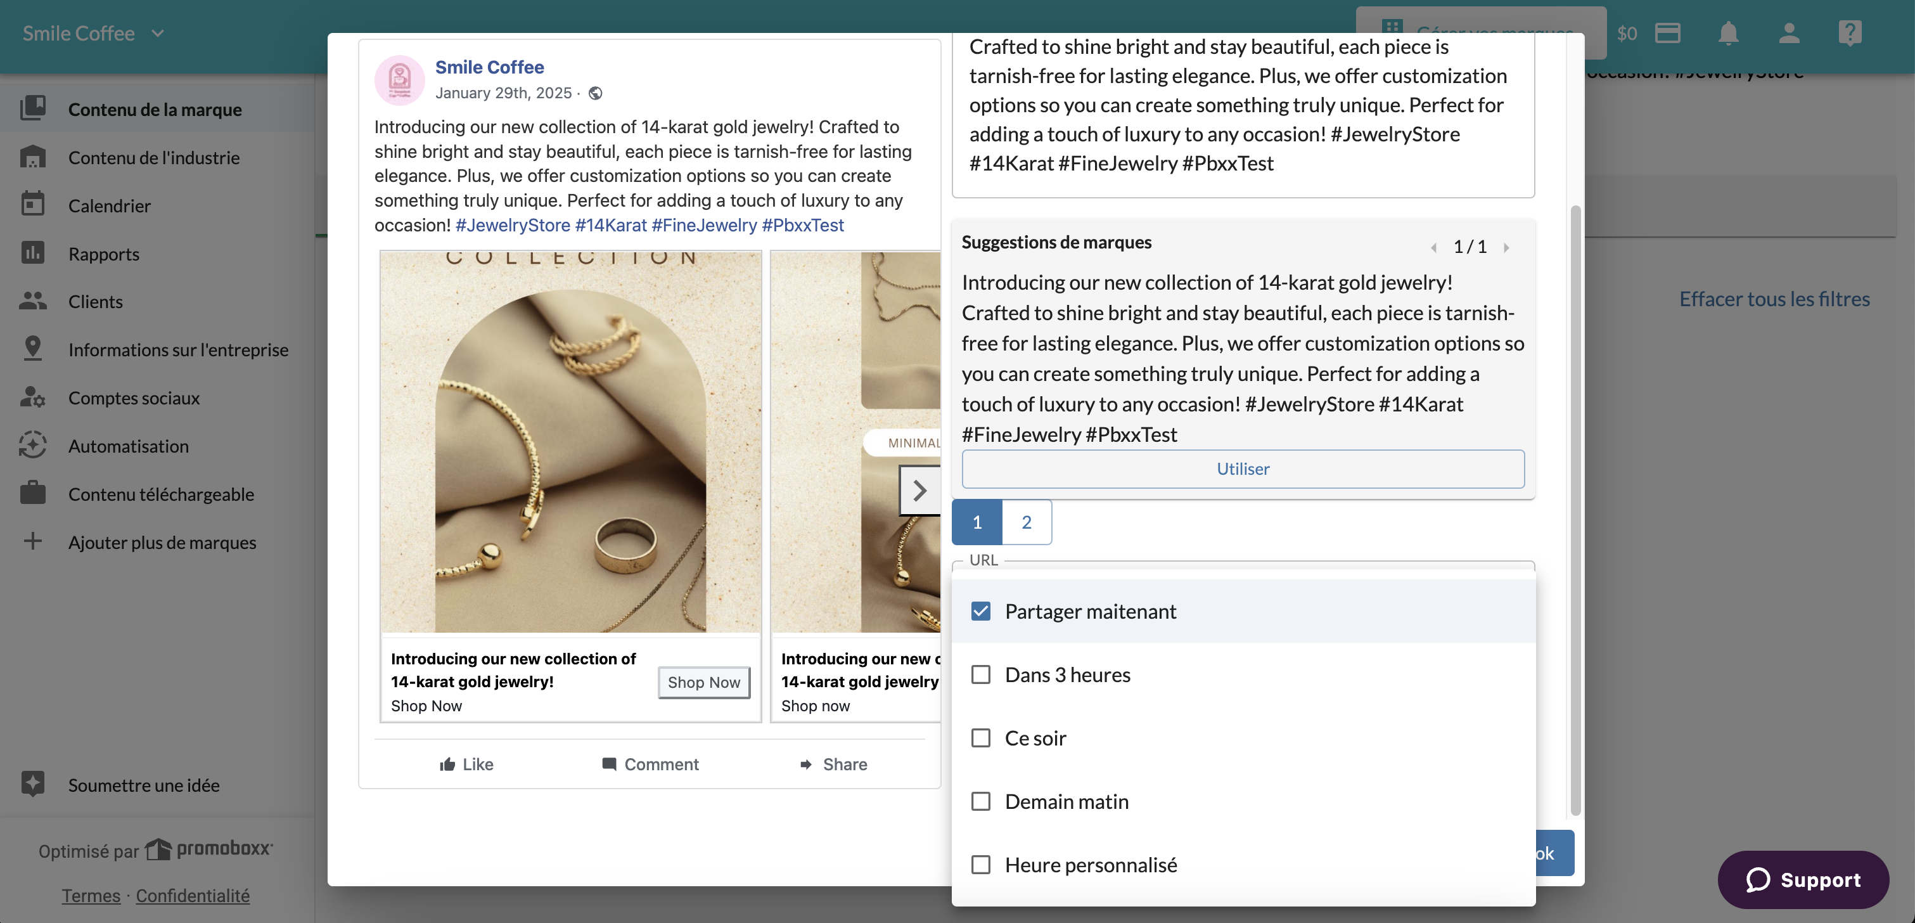1915x923 pixels.
Task: Click the Like thumbs-up icon
Action: 447,764
